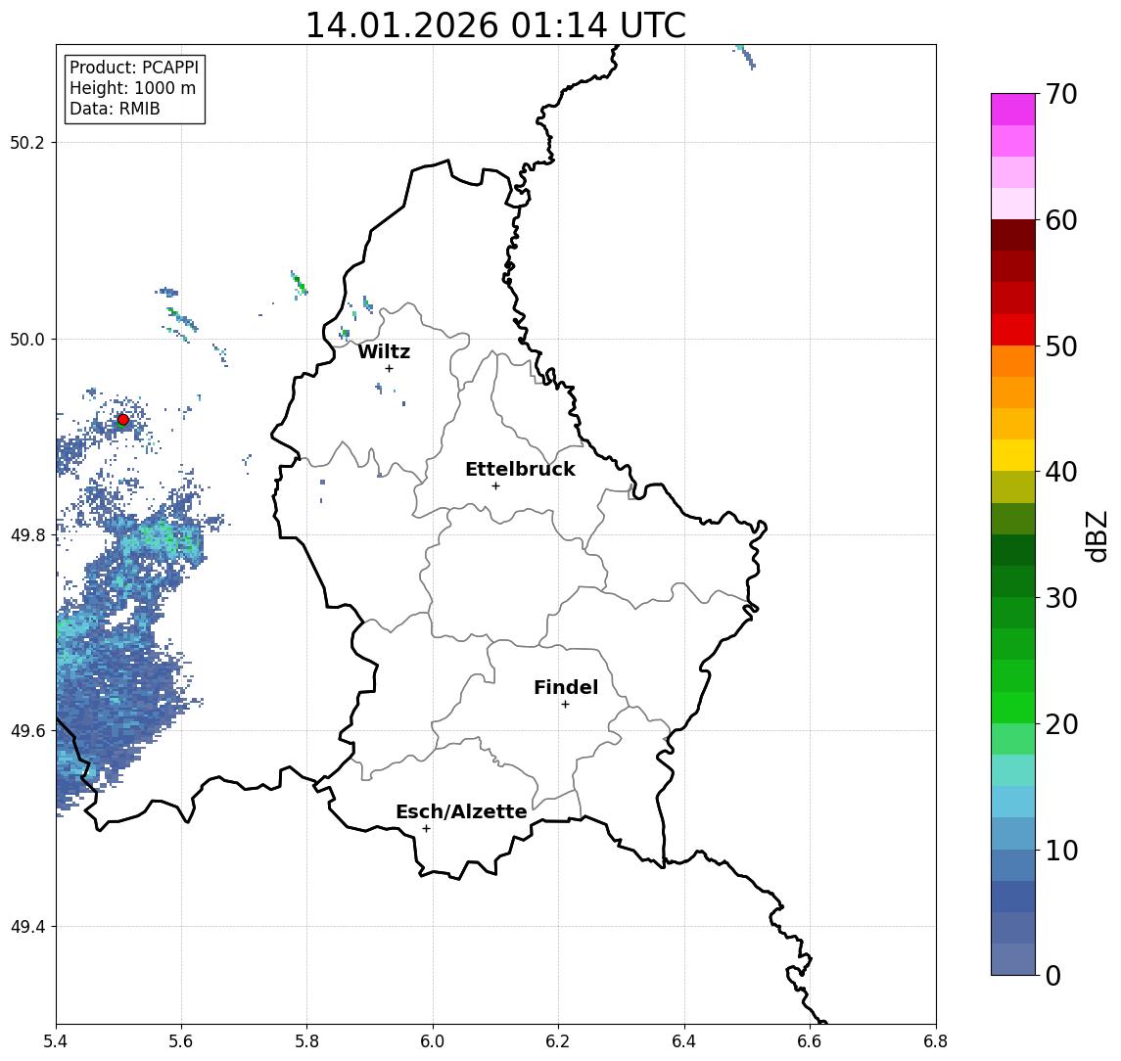Click the light blue swatch above 10
The height and width of the screenshot is (1061, 1121).
pyautogui.click(x=1013, y=833)
